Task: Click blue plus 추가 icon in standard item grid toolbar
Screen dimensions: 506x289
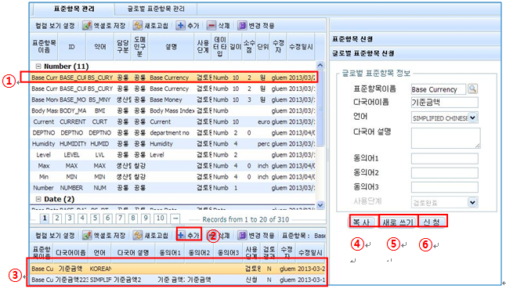Action: point(180,26)
